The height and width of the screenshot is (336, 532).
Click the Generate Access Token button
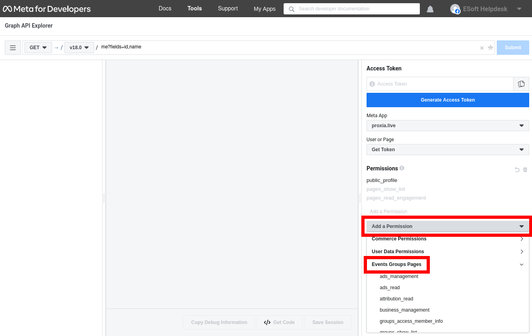[x=447, y=100]
